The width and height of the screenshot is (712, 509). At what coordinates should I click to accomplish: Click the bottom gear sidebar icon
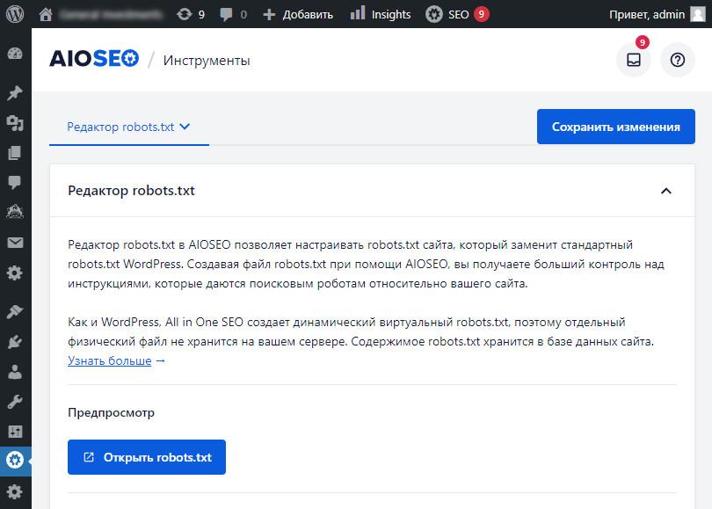(15, 491)
